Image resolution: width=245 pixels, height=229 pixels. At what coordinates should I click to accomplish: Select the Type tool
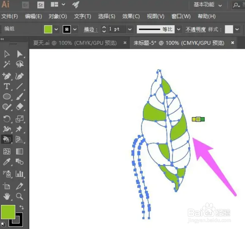point(7,86)
